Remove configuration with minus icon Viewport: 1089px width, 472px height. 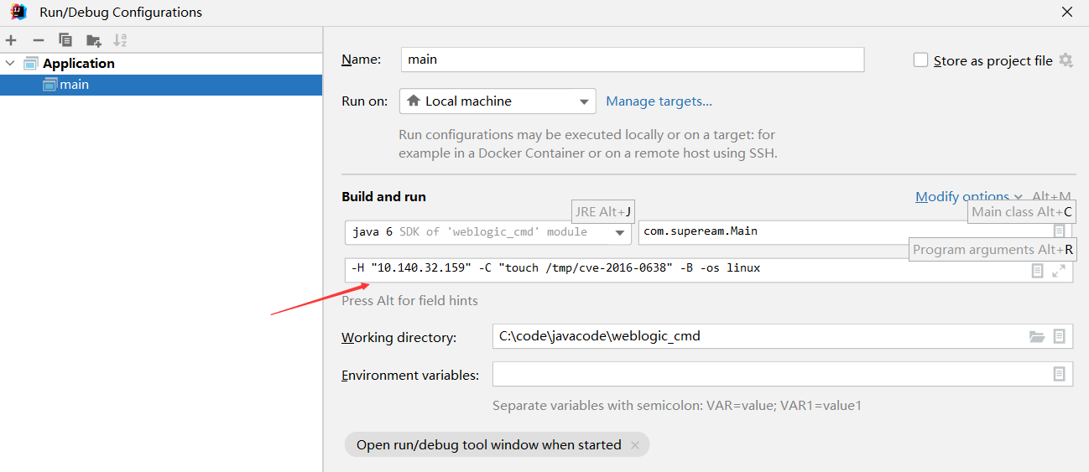[x=38, y=40]
